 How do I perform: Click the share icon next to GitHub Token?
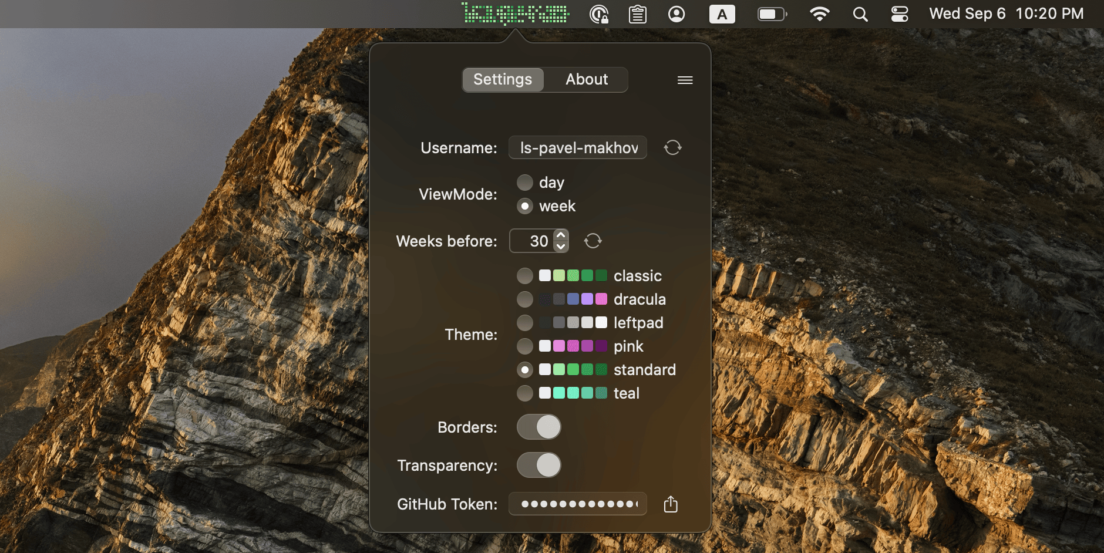[x=671, y=504]
